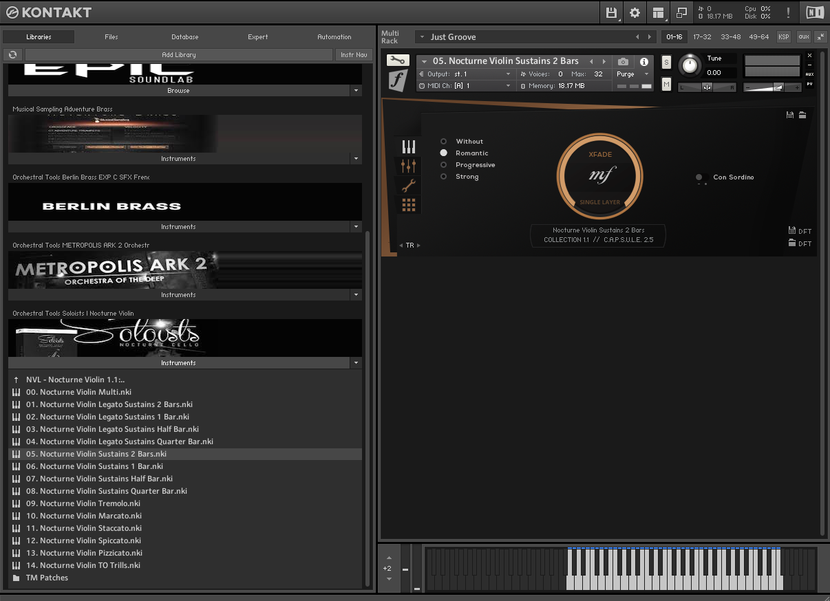Open the orange wrench settings icon in the instrument panel
The height and width of the screenshot is (601, 830).
coord(409,185)
